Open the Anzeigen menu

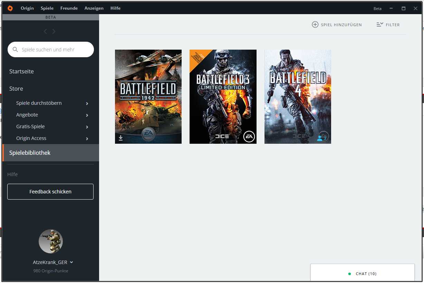click(x=94, y=8)
